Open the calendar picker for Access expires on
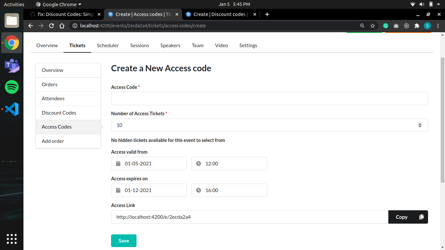The image size is (445, 250). click(x=118, y=190)
